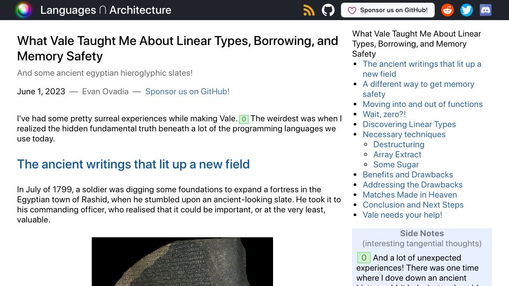
Task: Click subtitle about ancient egyptian hieroglyphic slates
Action: click(104, 73)
